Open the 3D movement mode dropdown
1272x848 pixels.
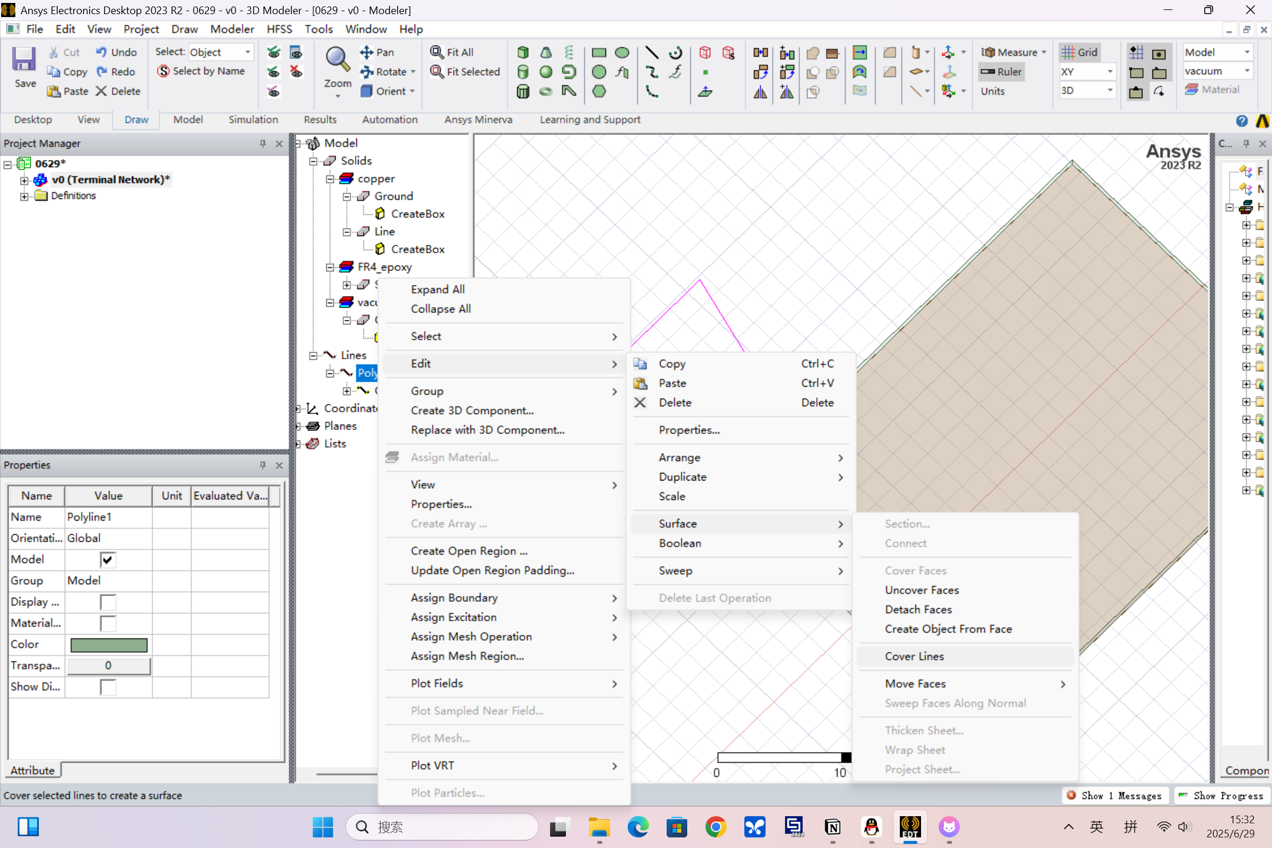1086,91
